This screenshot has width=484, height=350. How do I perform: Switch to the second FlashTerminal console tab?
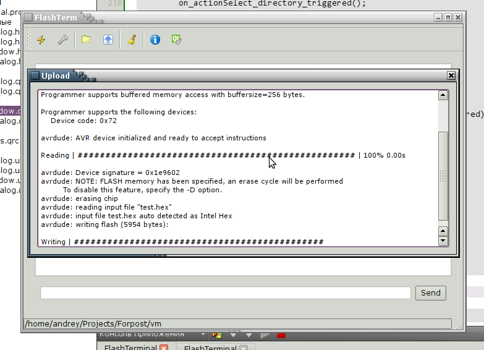210,348
